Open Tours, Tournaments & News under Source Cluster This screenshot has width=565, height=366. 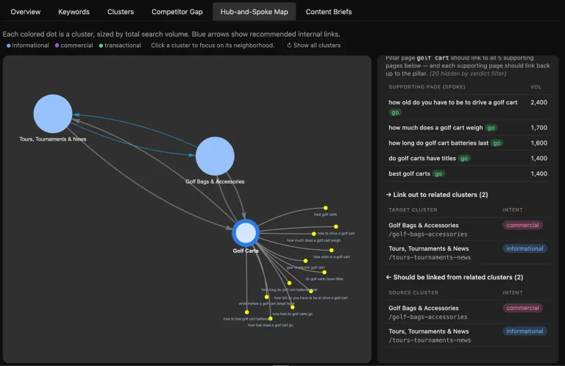(428, 331)
